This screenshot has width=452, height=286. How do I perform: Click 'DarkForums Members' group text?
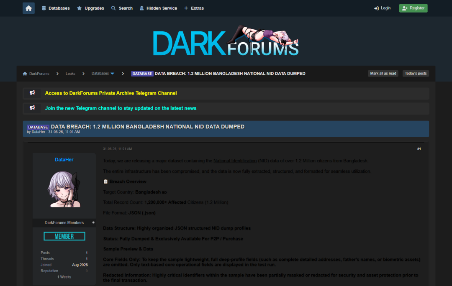(64, 222)
